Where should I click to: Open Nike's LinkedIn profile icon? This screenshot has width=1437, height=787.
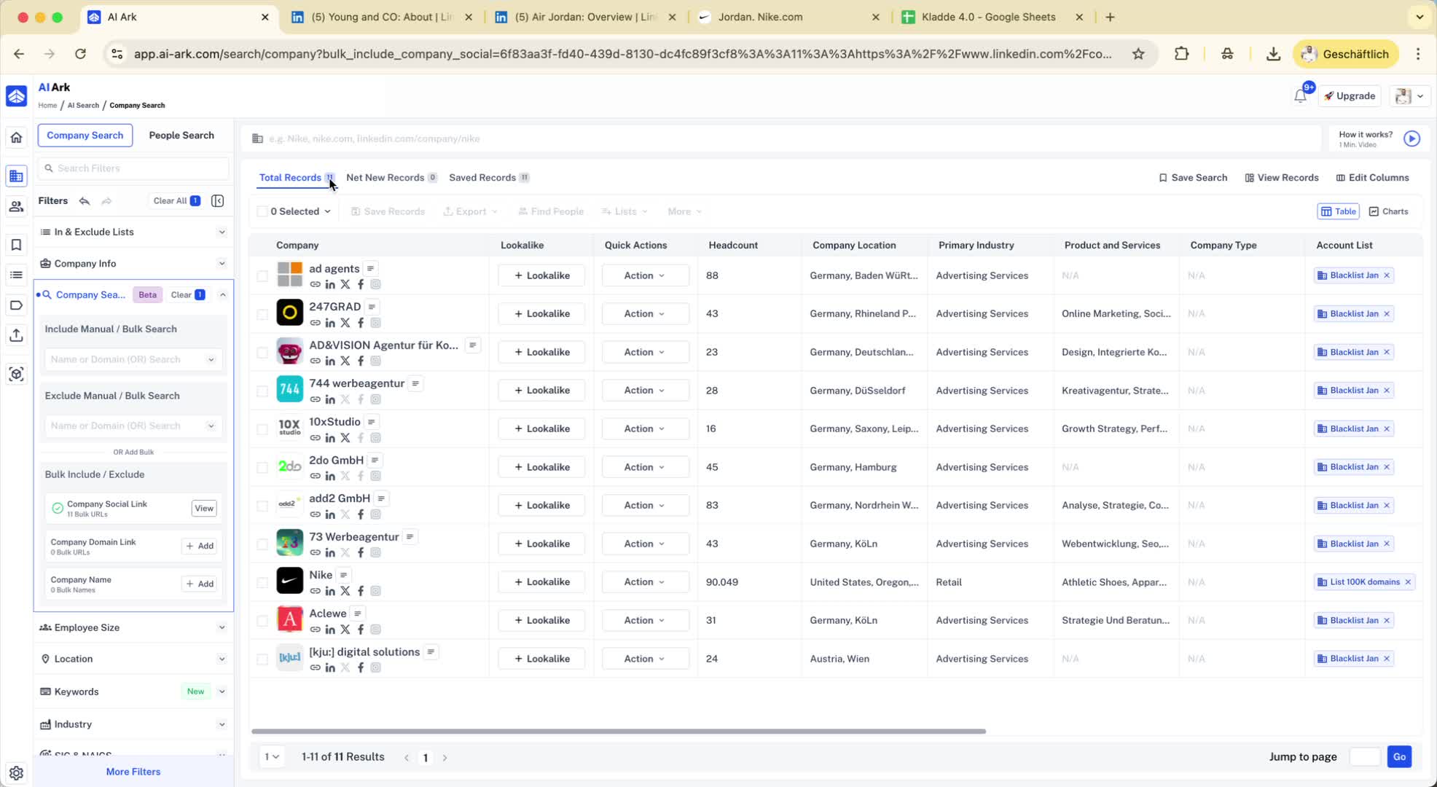tap(330, 591)
